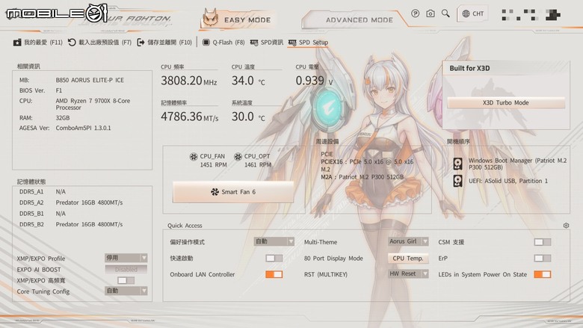This screenshot has width=583, height=328.
Task: Click the Q-Flash chip icon
Action: coord(206,43)
